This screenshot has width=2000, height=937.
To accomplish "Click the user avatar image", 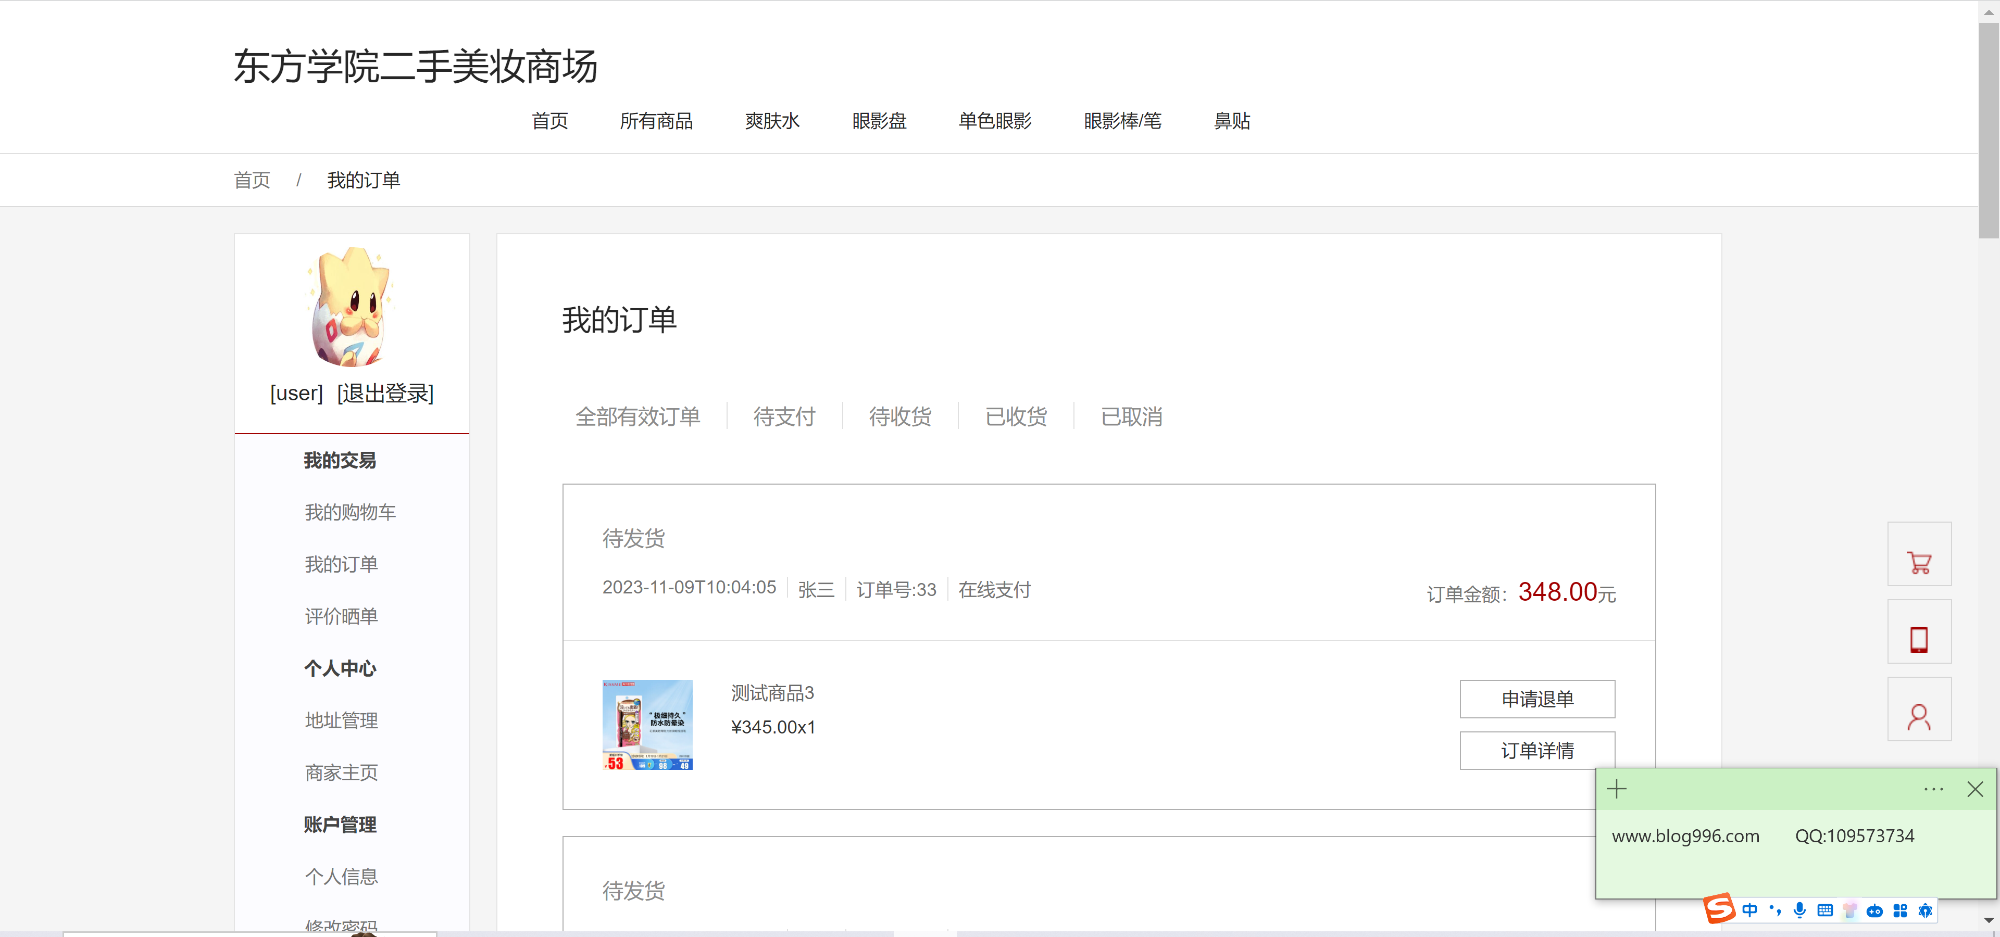I will [352, 307].
